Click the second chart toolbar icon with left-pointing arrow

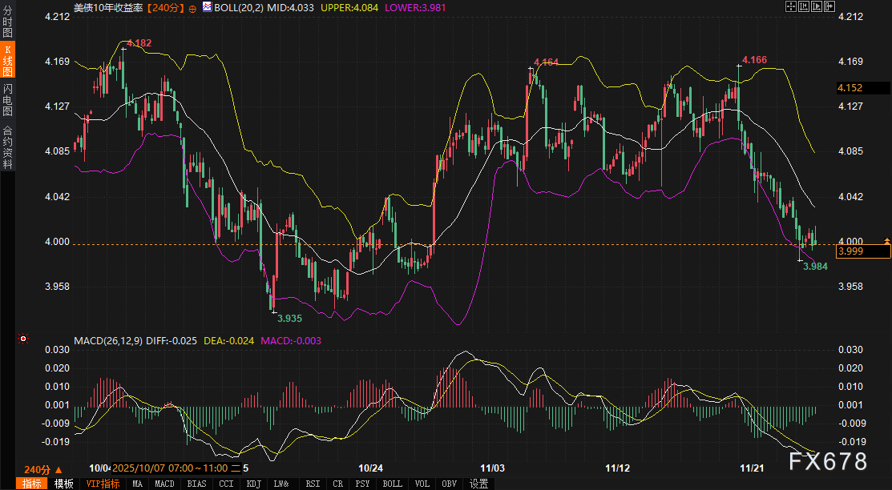point(803,6)
